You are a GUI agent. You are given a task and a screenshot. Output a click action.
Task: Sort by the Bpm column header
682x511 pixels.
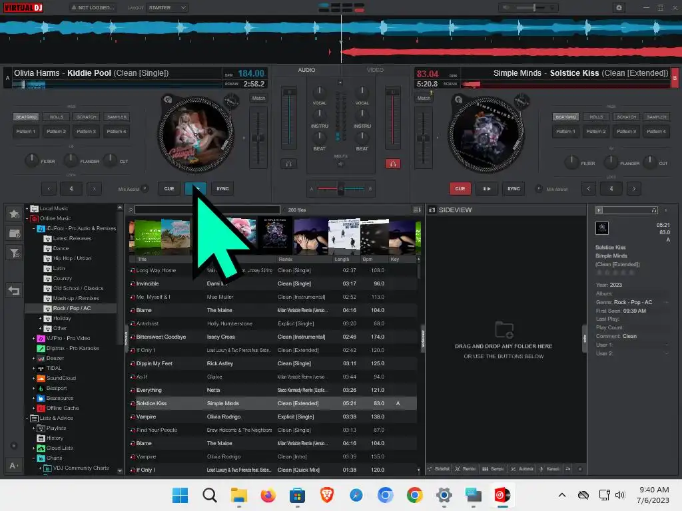click(x=368, y=259)
